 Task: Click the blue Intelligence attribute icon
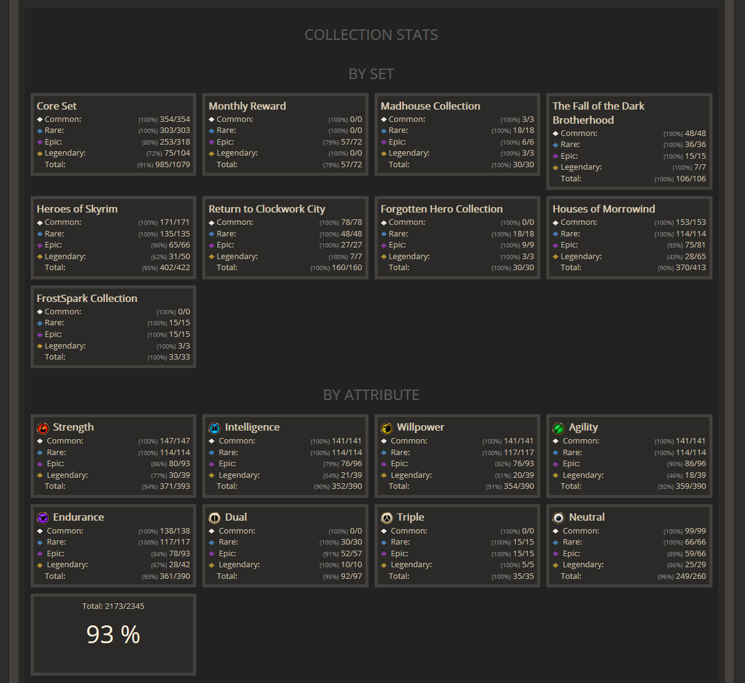pyautogui.click(x=215, y=428)
